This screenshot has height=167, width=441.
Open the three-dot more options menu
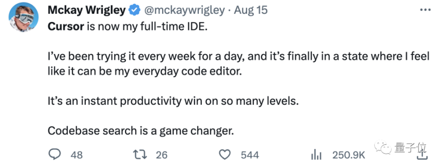tap(425, 10)
